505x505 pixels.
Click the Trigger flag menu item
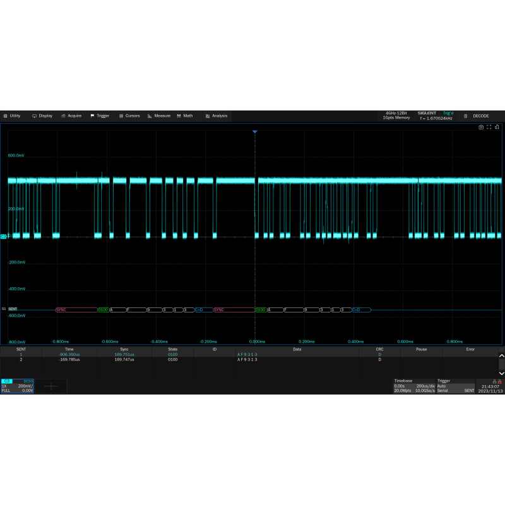100,116
